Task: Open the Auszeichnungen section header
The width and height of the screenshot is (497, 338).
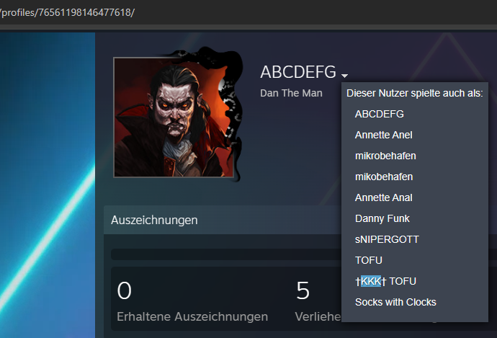Action: pyautogui.click(x=154, y=220)
